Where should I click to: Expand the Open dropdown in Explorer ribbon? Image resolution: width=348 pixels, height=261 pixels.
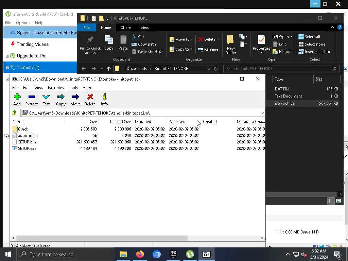click(x=291, y=37)
